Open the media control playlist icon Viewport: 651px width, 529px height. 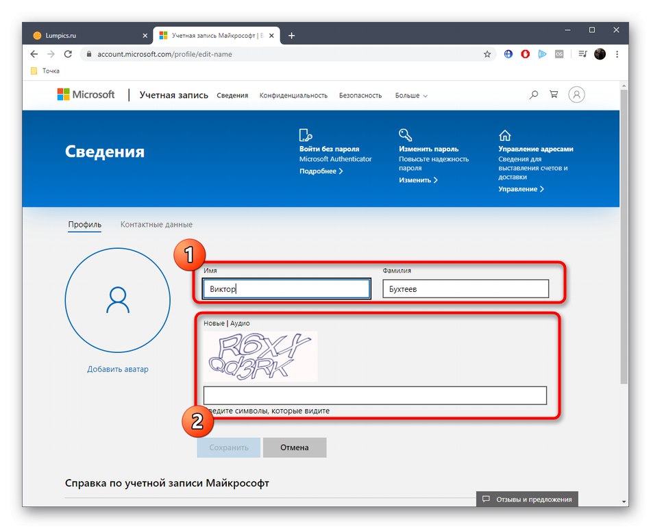582,54
